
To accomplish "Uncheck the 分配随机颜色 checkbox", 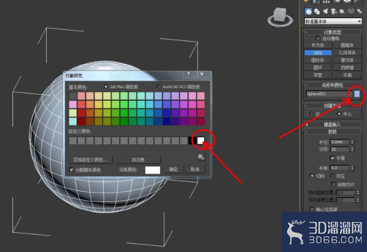I will pyautogui.click(x=71, y=170).
